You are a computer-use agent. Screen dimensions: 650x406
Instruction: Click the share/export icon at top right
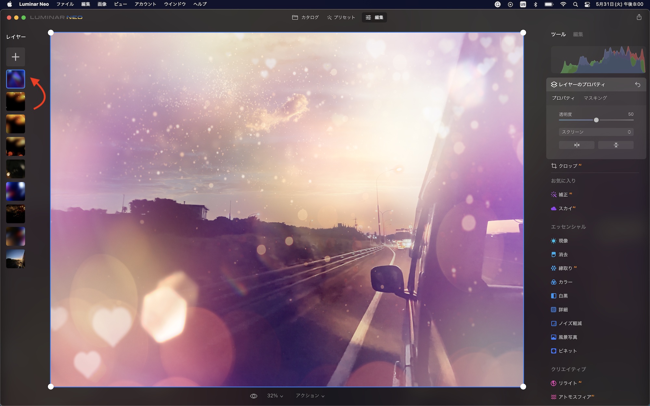639,17
